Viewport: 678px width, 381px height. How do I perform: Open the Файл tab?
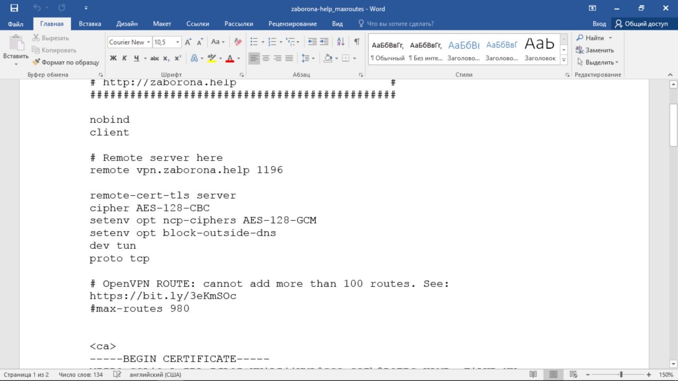(15, 24)
